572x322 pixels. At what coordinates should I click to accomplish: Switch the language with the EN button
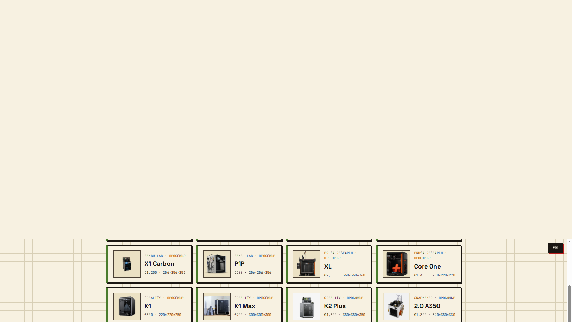pos(555,248)
